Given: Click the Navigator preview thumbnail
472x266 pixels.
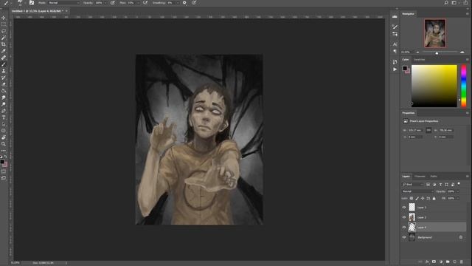Looking at the screenshot, I should [x=435, y=33].
